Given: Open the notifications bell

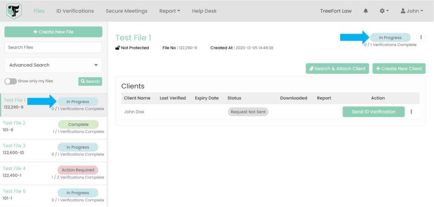Looking at the screenshot, I should 365,11.
